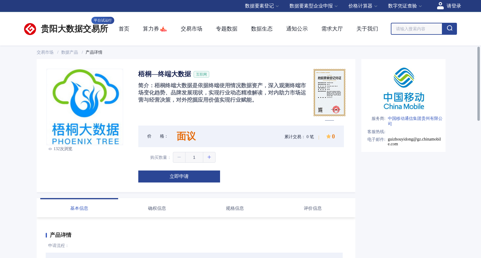The width and height of the screenshot is (481, 258).
Task: Open the 通知公示 menu item
Action: (297, 29)
